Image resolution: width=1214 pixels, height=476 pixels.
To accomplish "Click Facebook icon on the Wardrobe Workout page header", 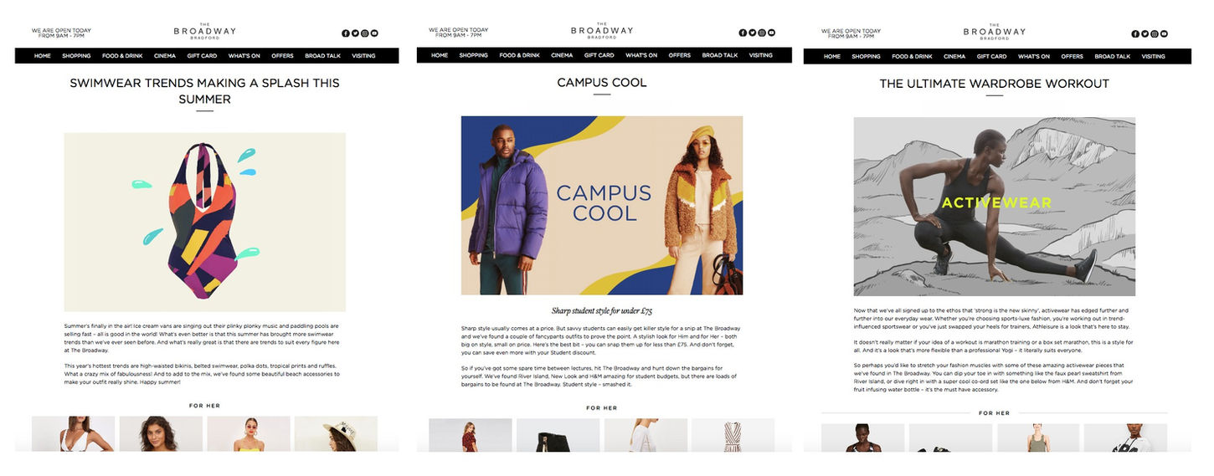I will click(1135, 34).
